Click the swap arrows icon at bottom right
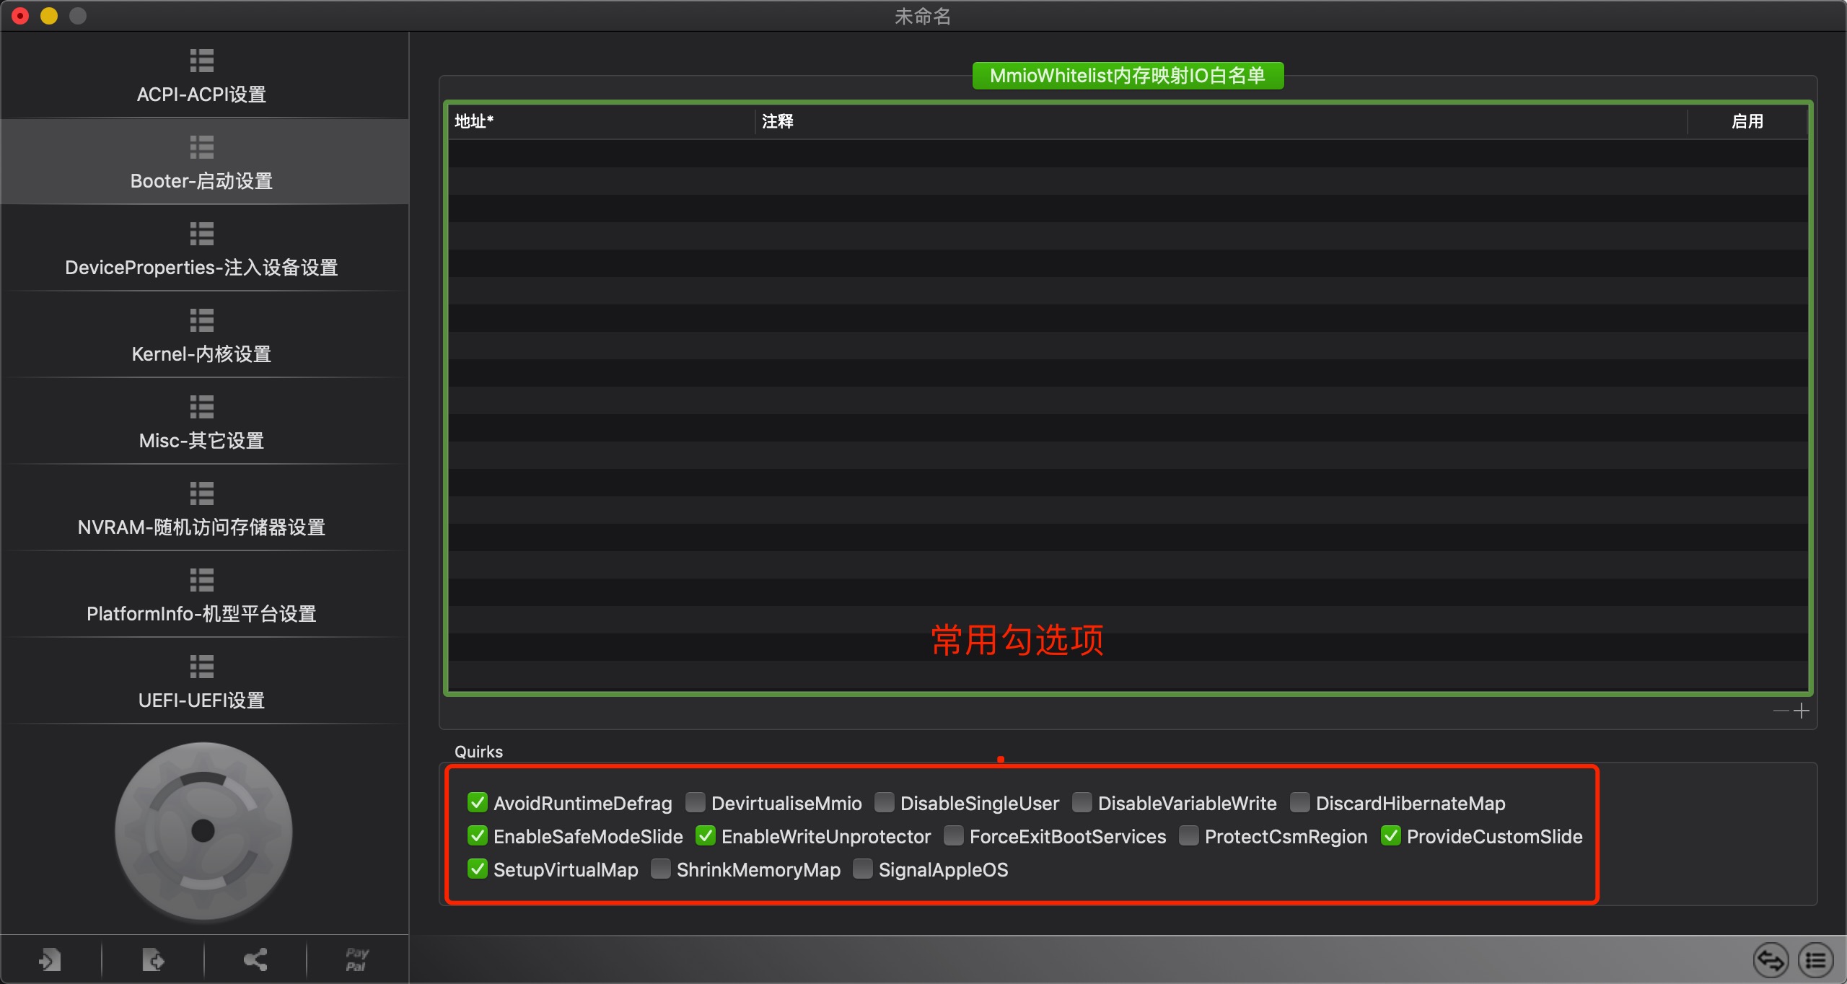 click(x=1771, y=960)
